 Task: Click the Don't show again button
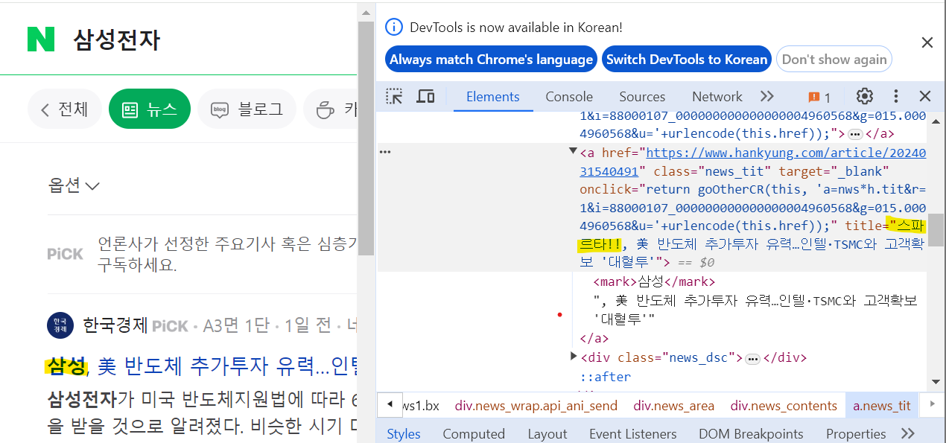834,60
